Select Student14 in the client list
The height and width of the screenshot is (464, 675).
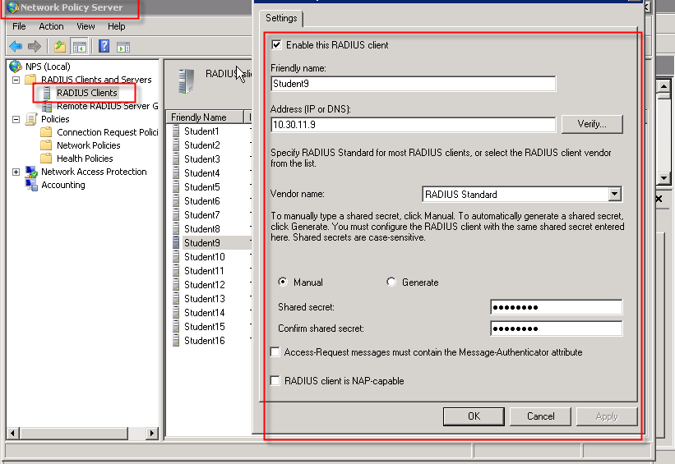tap(205, 312)
